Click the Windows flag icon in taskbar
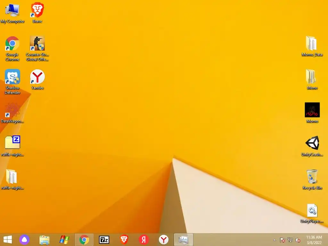The height and width of the screenshot is (246, 328). pos(64,240)
